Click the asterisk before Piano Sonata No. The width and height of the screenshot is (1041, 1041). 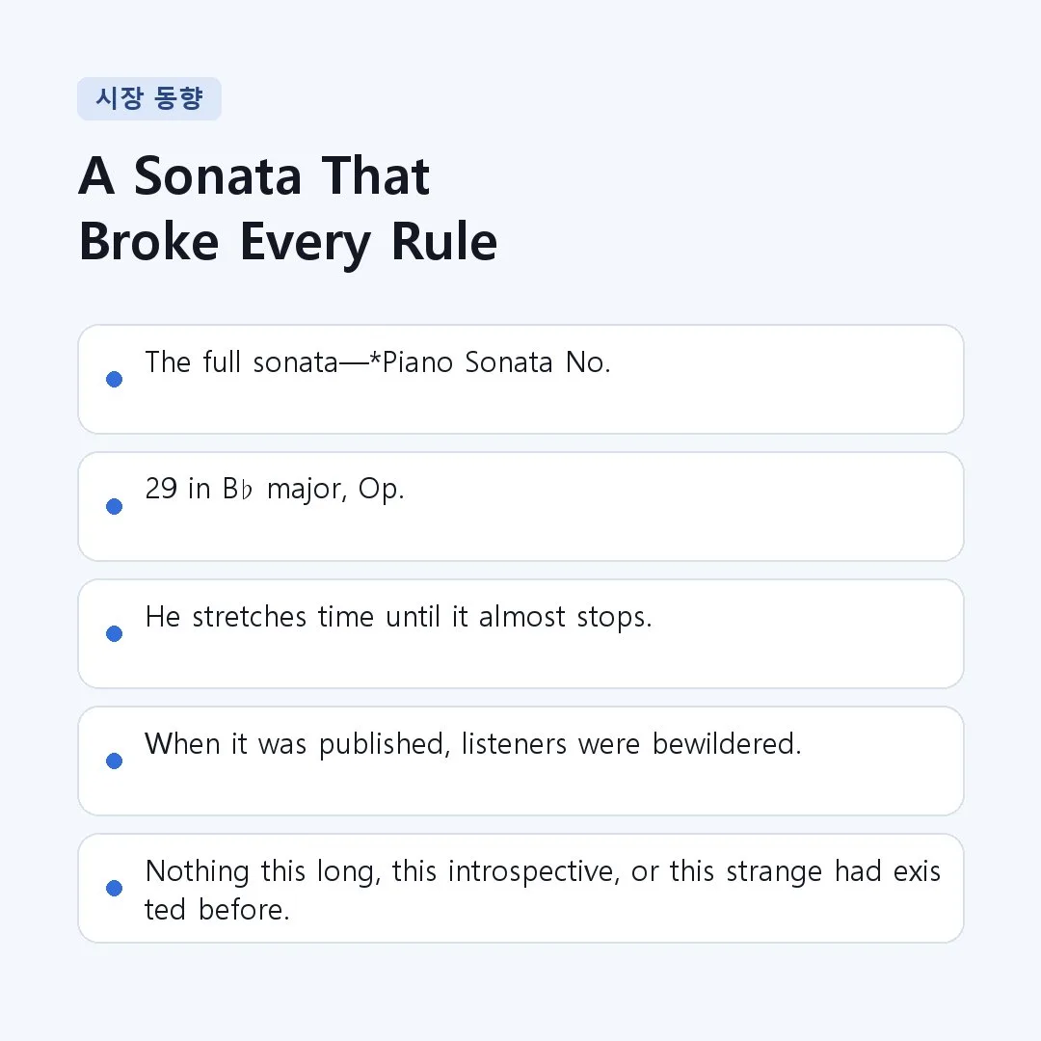(375, 358)
